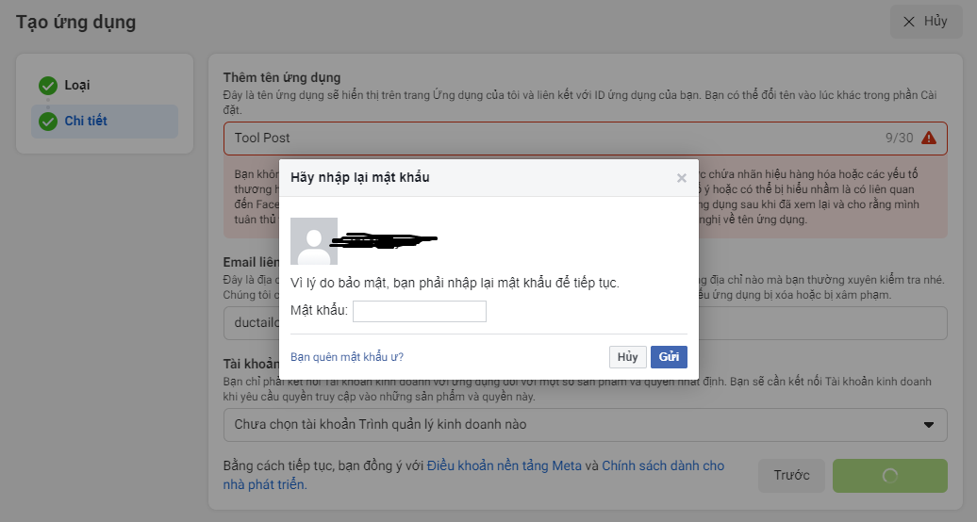Click the red warning triangle icon
This screenshot has width=977, height=522.
tap(929, 138)
